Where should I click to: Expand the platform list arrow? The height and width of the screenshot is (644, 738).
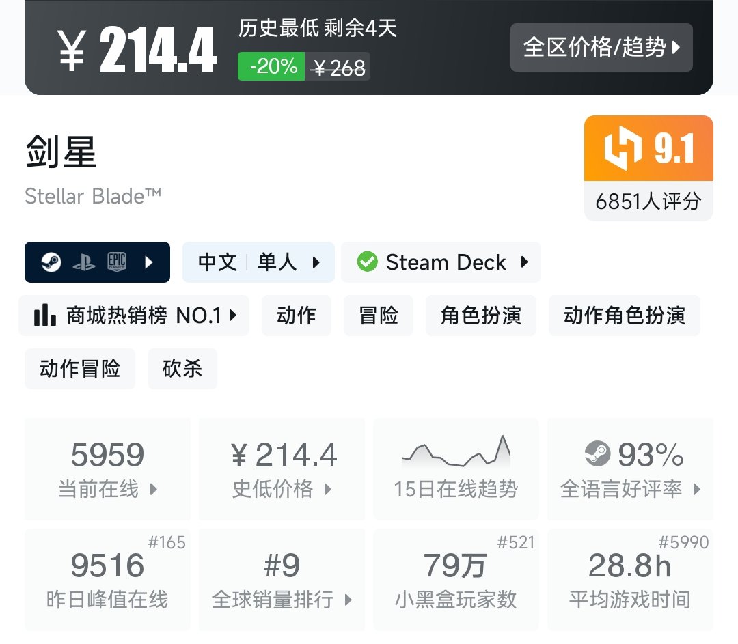coord(149,262)
